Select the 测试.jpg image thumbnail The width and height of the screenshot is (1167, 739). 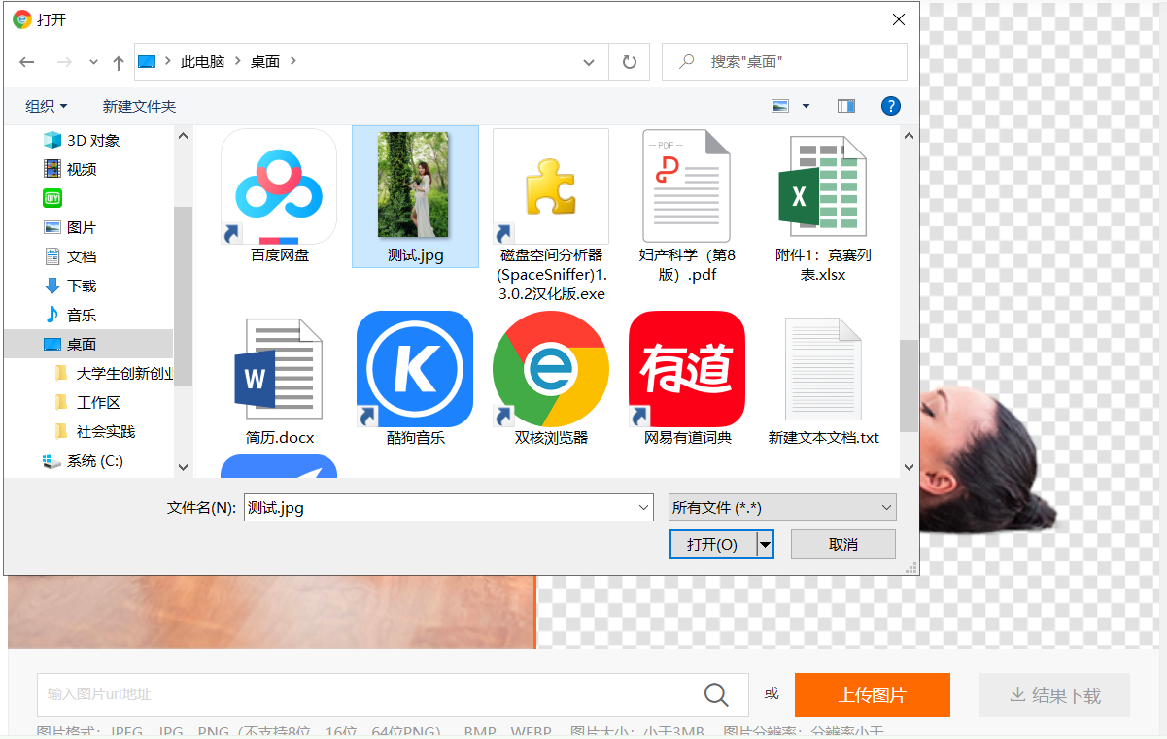click(413, 185)
